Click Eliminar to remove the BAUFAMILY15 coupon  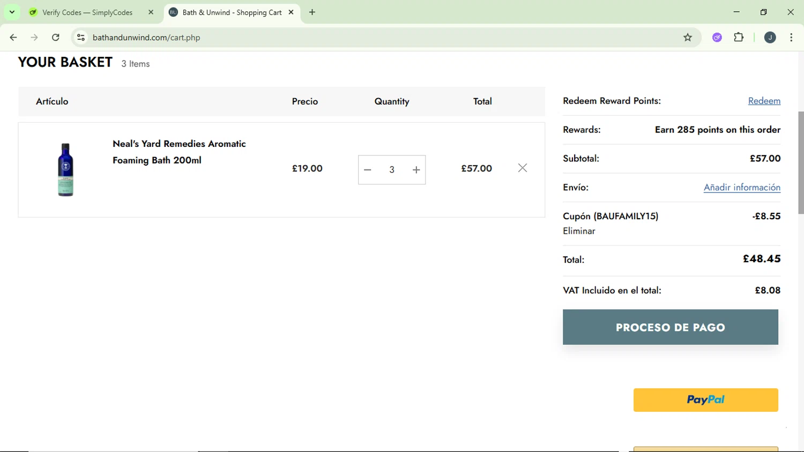click(579, 231)
